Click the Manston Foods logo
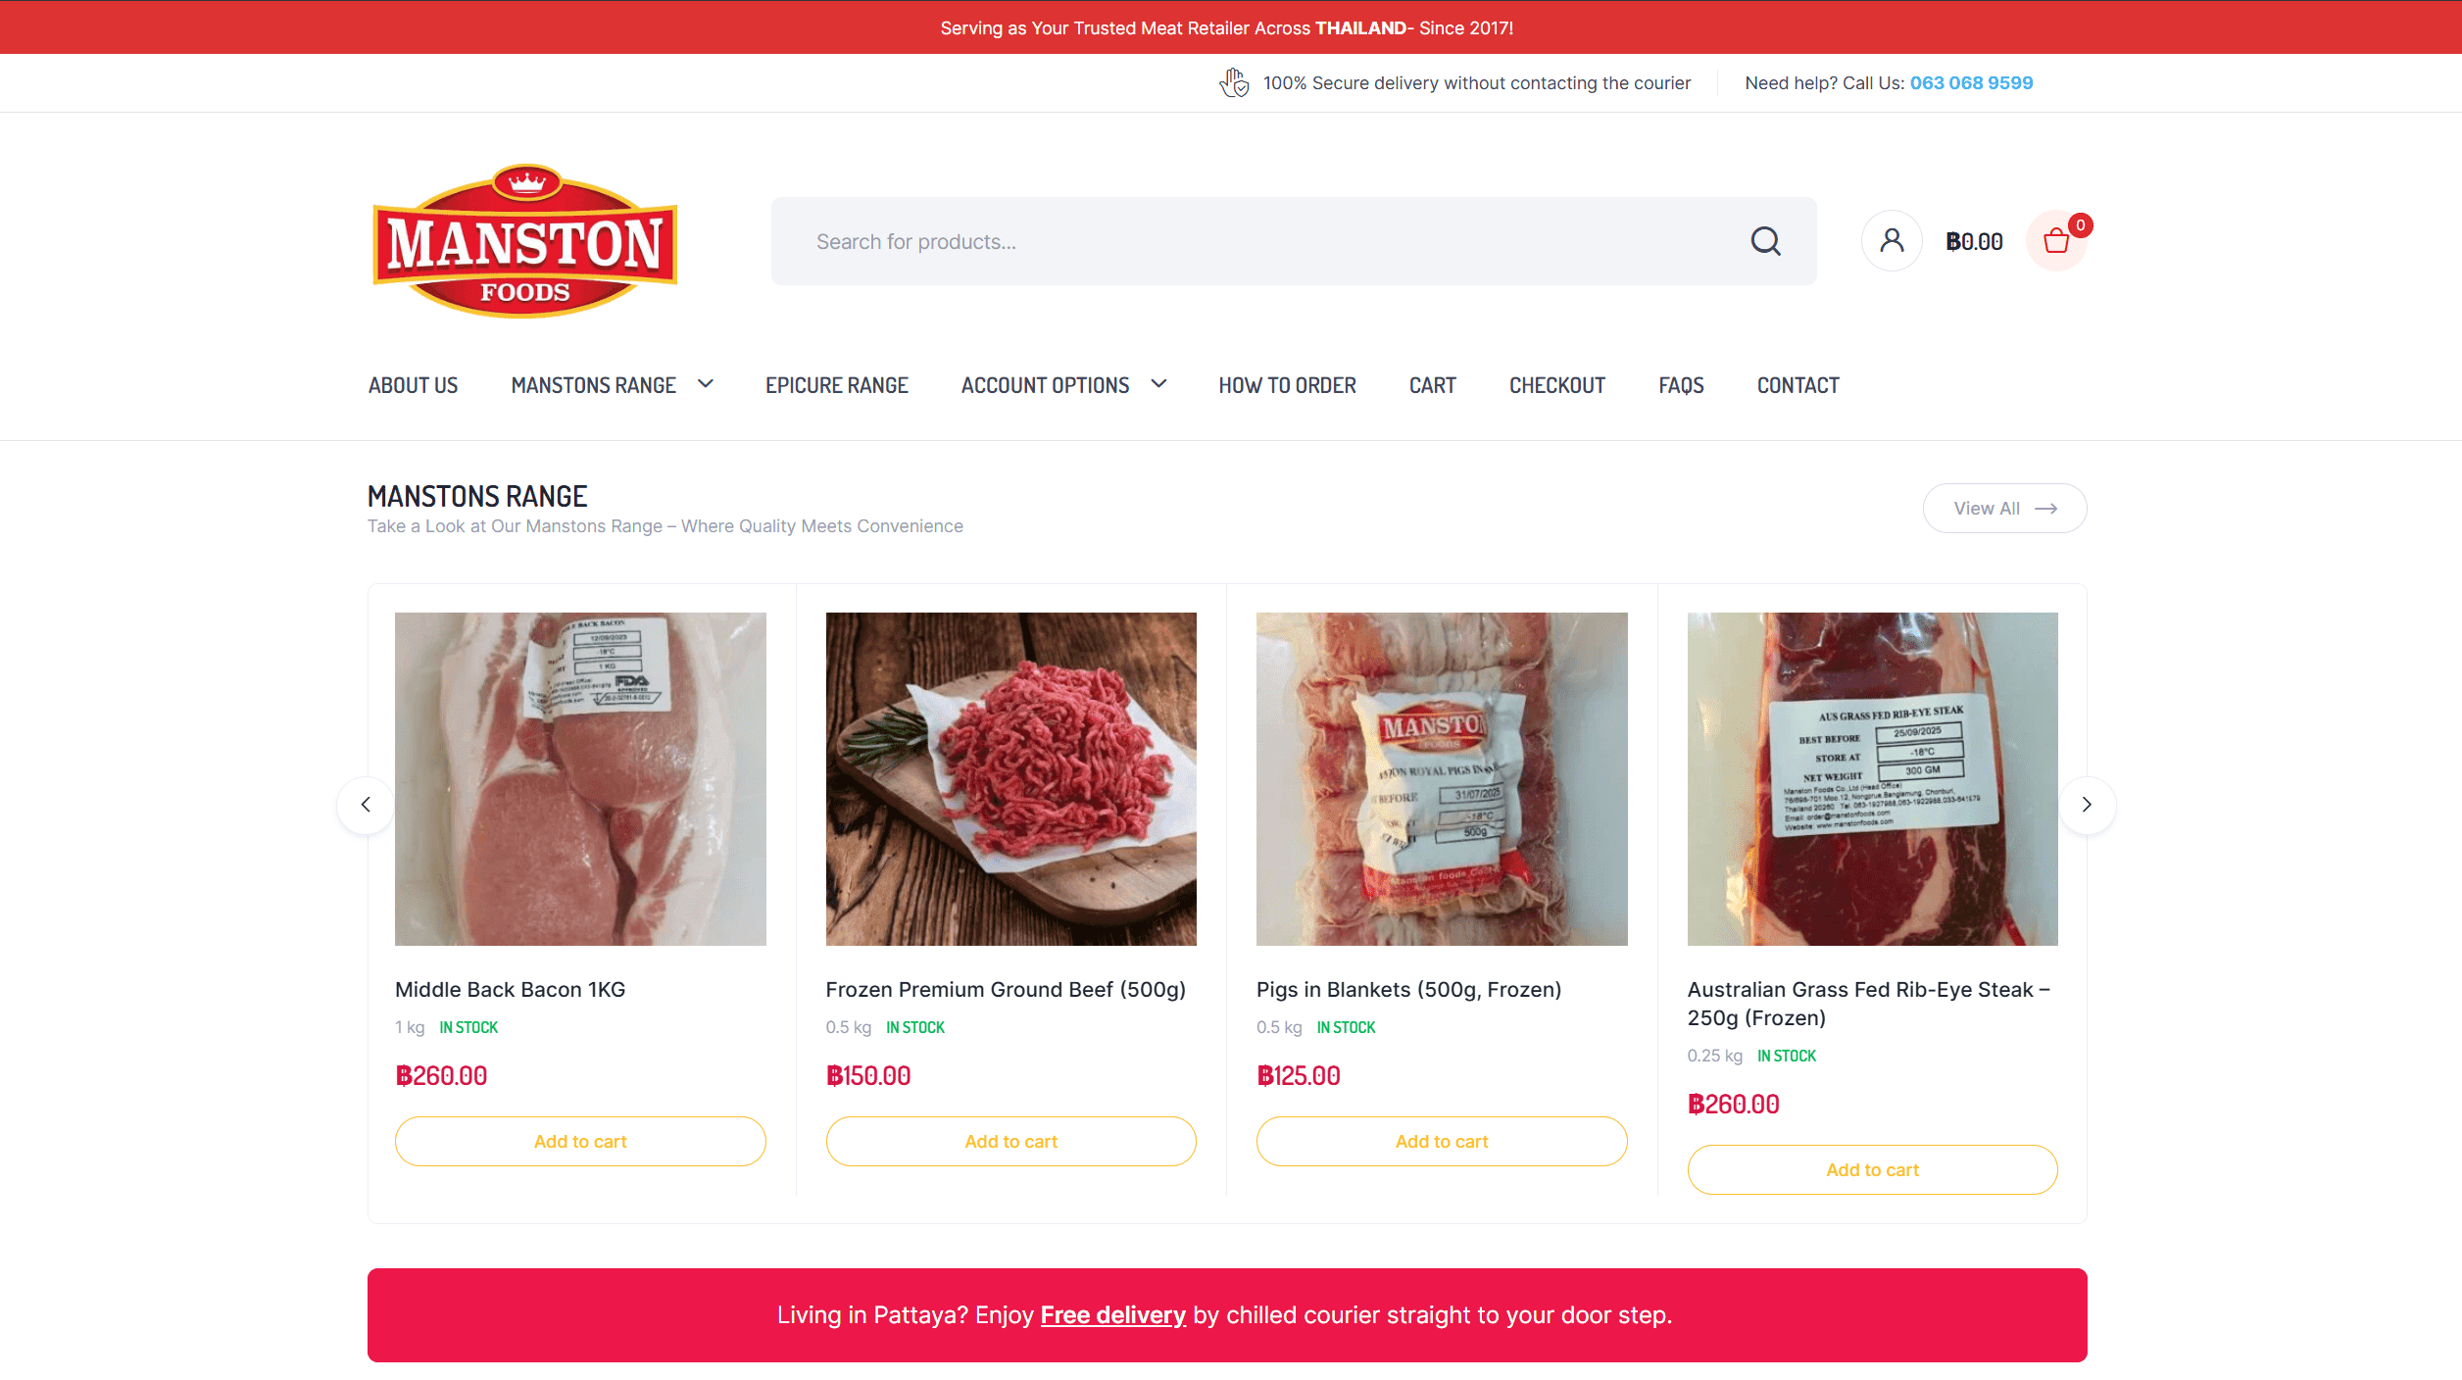 (x=525, y=241)
